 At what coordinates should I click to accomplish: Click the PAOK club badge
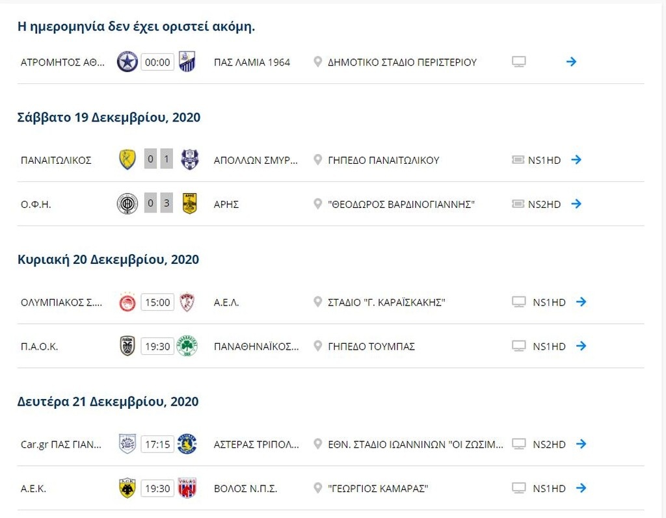(x=127, y=346)
